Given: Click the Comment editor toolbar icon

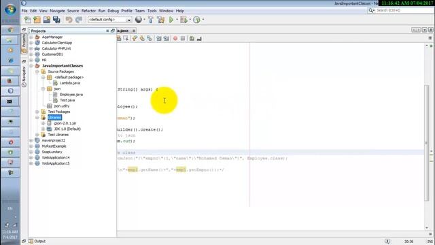Looking at the screenshot, I should tap(192, 38).
